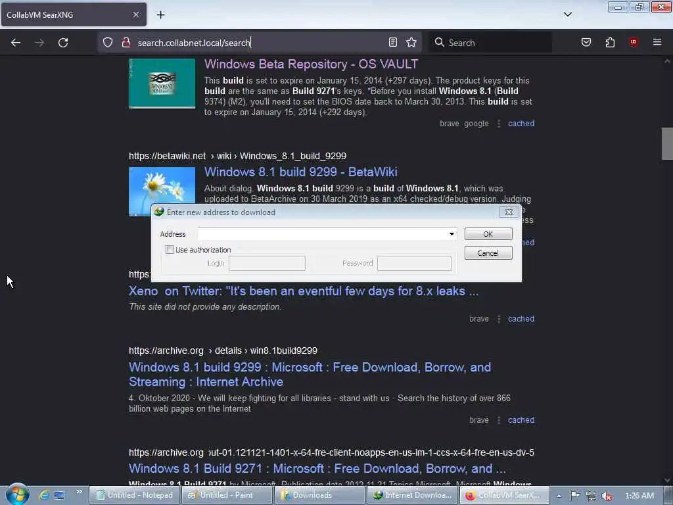List all tabs with chevron button

tap(567, 14)
